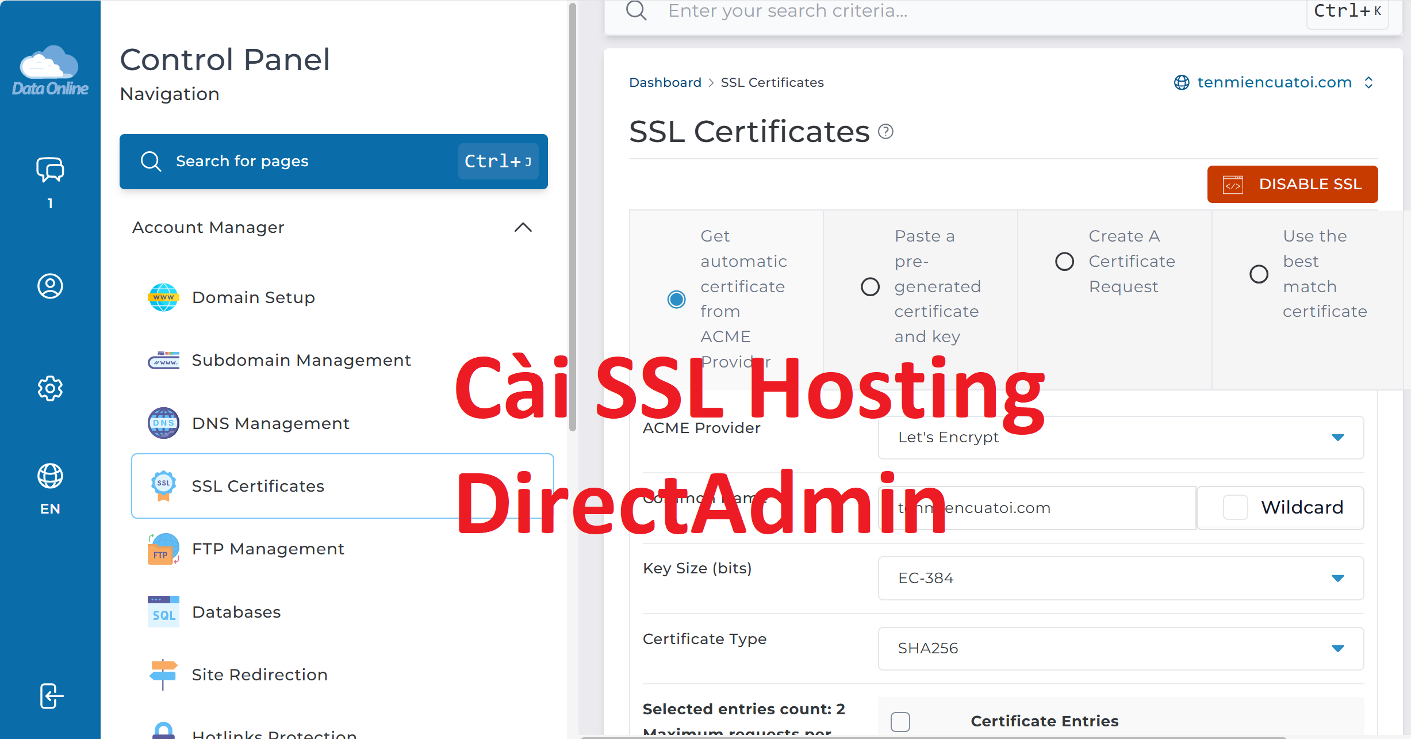Open Domain Setup menu item
This screenshot has height=739, width=1411.
pos(253,297)
